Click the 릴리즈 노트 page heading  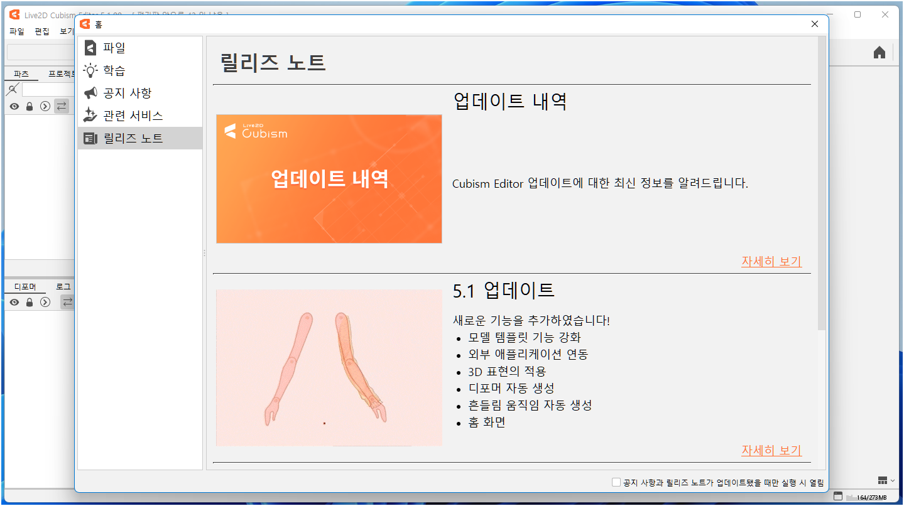tap(273, 62)
